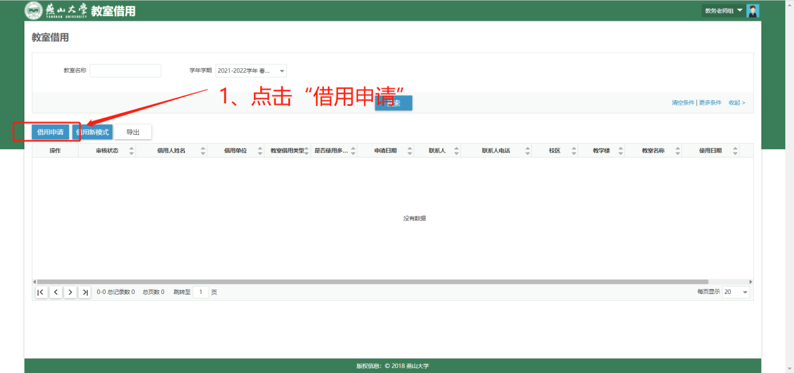
Task: Expand the 教务老师组 user menu
Action: (x=730, y=11)
